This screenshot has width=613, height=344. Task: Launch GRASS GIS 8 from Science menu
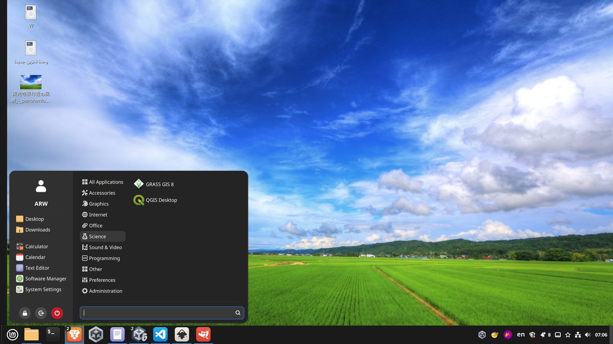154,184
